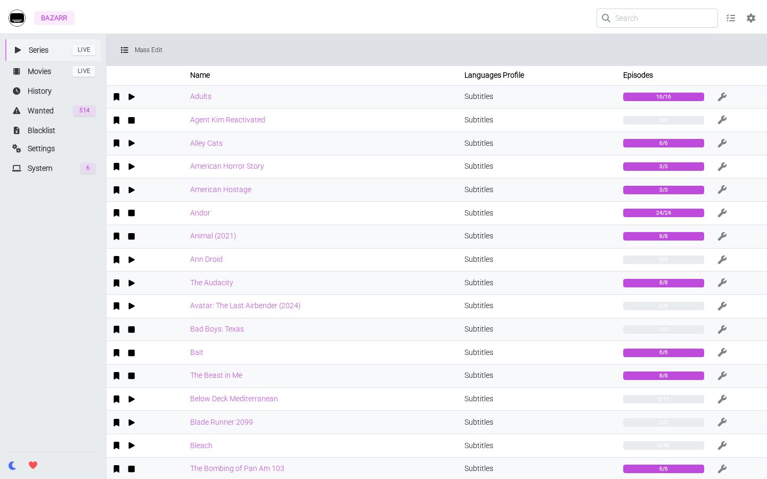
Task: Click the play status icon for Ann Droid
Action: 132,260
